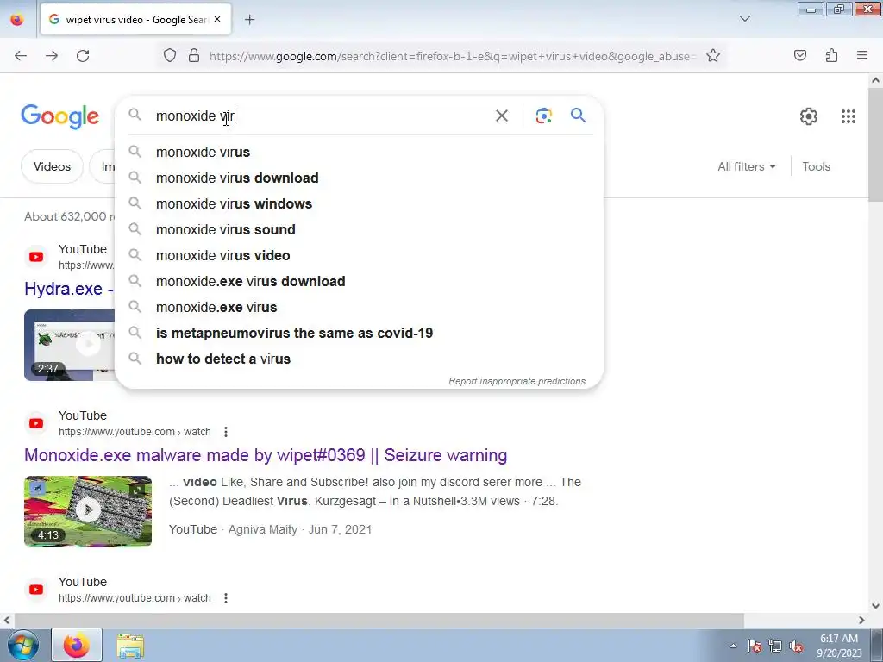This screenshot has height=662, width=883.
Task: Open the search Tools button
Action: [x=816, y=166]
